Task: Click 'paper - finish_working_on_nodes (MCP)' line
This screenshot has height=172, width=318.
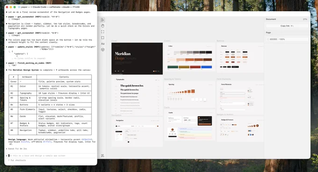Action: [30, 63]
